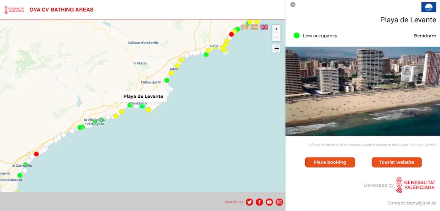This screenshot has height=211, width=440.
Task: Click the Playa de Levante beach photo
Action: tap(362, 91)
